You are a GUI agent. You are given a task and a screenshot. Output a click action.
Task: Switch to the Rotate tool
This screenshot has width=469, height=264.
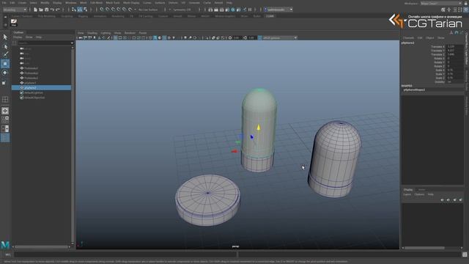5,73
